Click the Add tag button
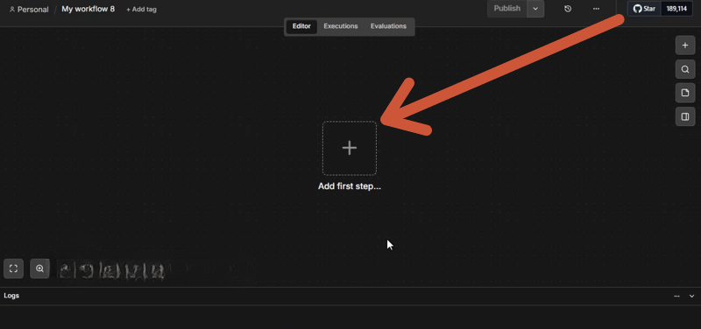 pos(141,10)
